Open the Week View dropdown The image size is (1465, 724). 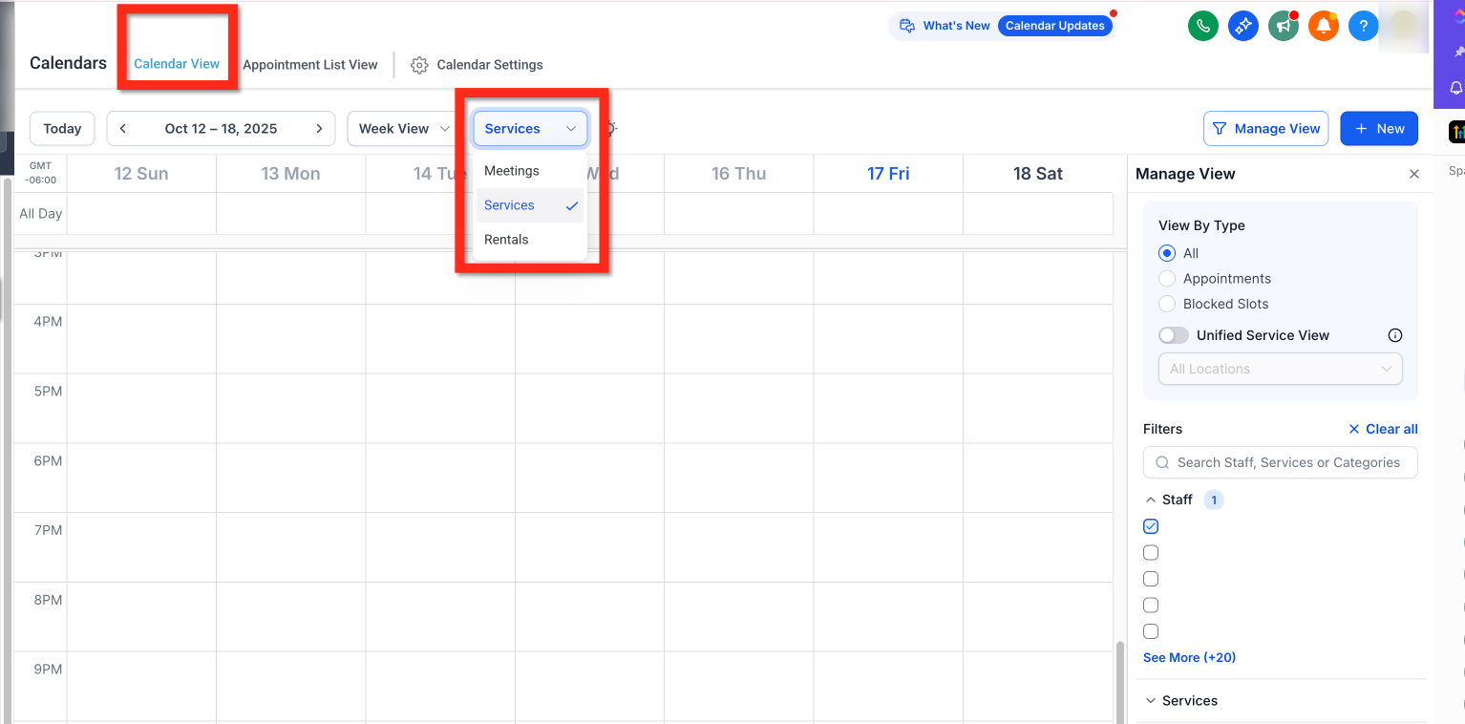[404, 129]
